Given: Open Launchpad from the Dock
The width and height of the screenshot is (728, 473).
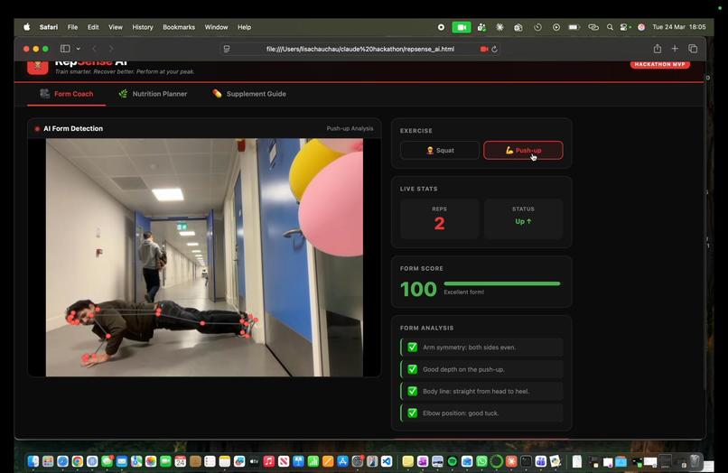Looking at the screenshot, I should coord(48,461).
